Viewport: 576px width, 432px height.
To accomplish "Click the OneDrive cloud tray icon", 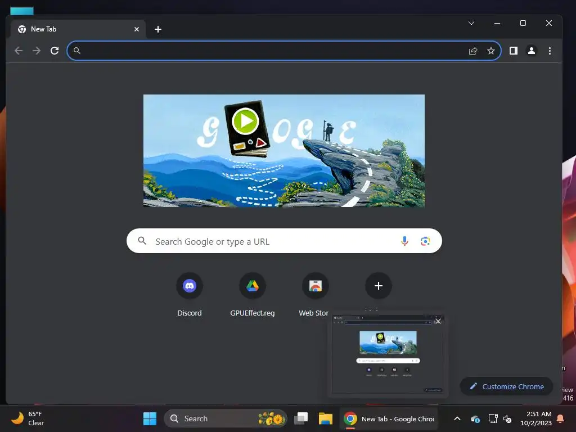I will (475, 418).
